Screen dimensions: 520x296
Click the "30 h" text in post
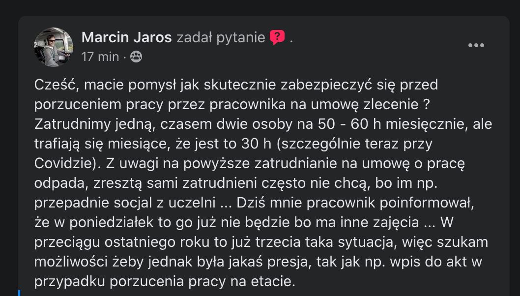point(254,144)
